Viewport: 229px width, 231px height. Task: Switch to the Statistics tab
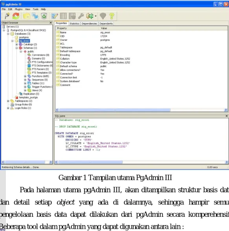(x=74, y=24)
